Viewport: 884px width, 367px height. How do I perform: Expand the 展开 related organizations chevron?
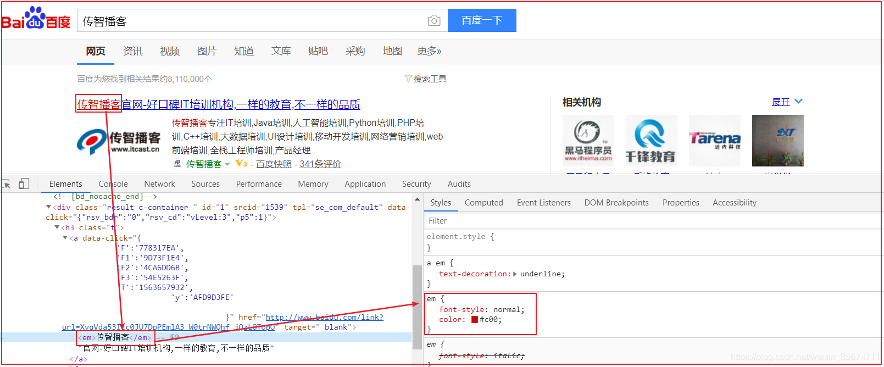[x=798, y=102]
